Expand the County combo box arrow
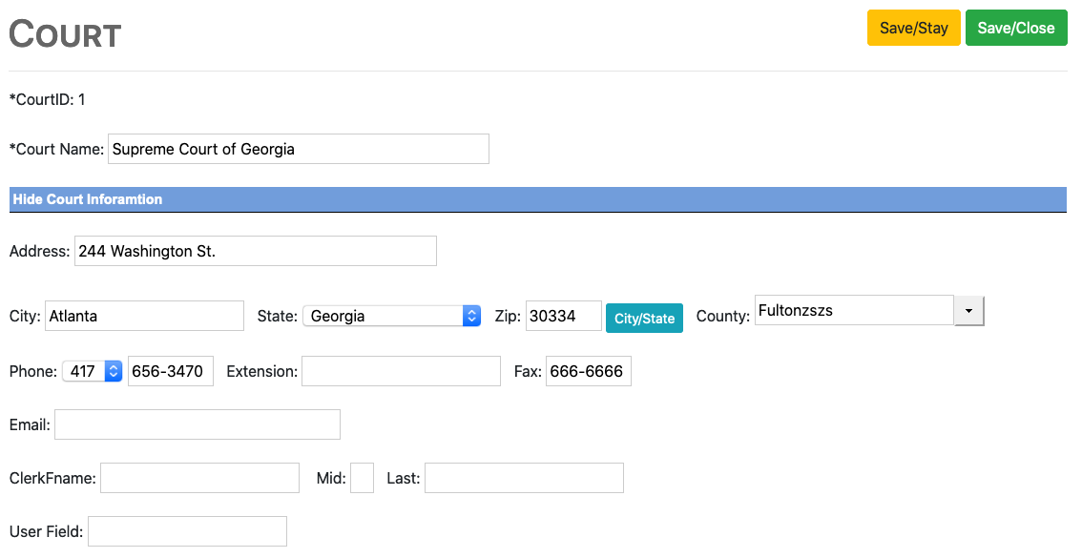1082x558 pixels. tap(968, 311)
